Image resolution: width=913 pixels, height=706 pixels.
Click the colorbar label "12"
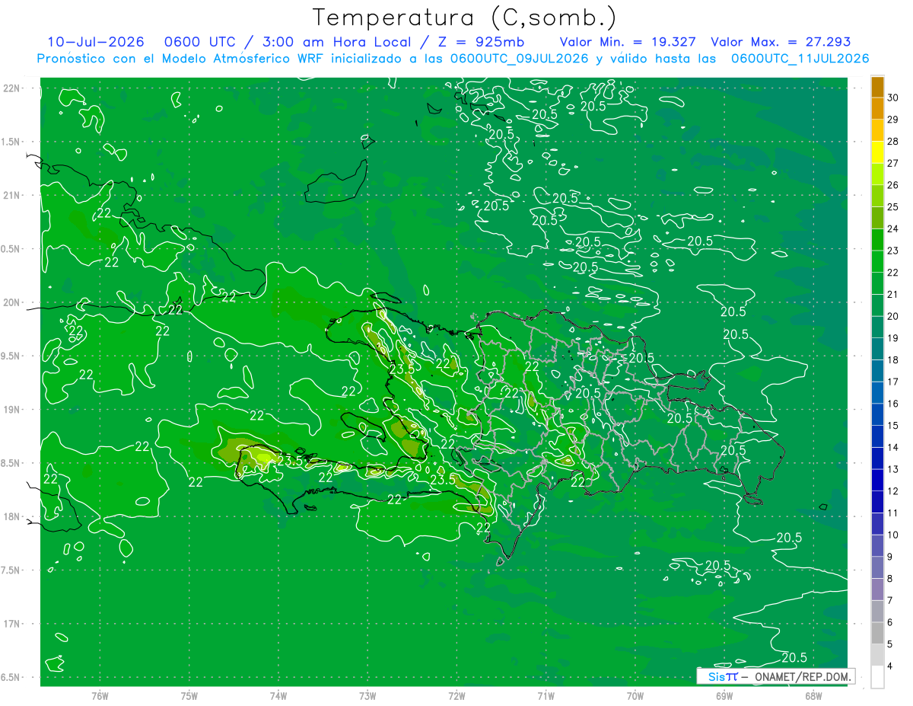(893, 491)
